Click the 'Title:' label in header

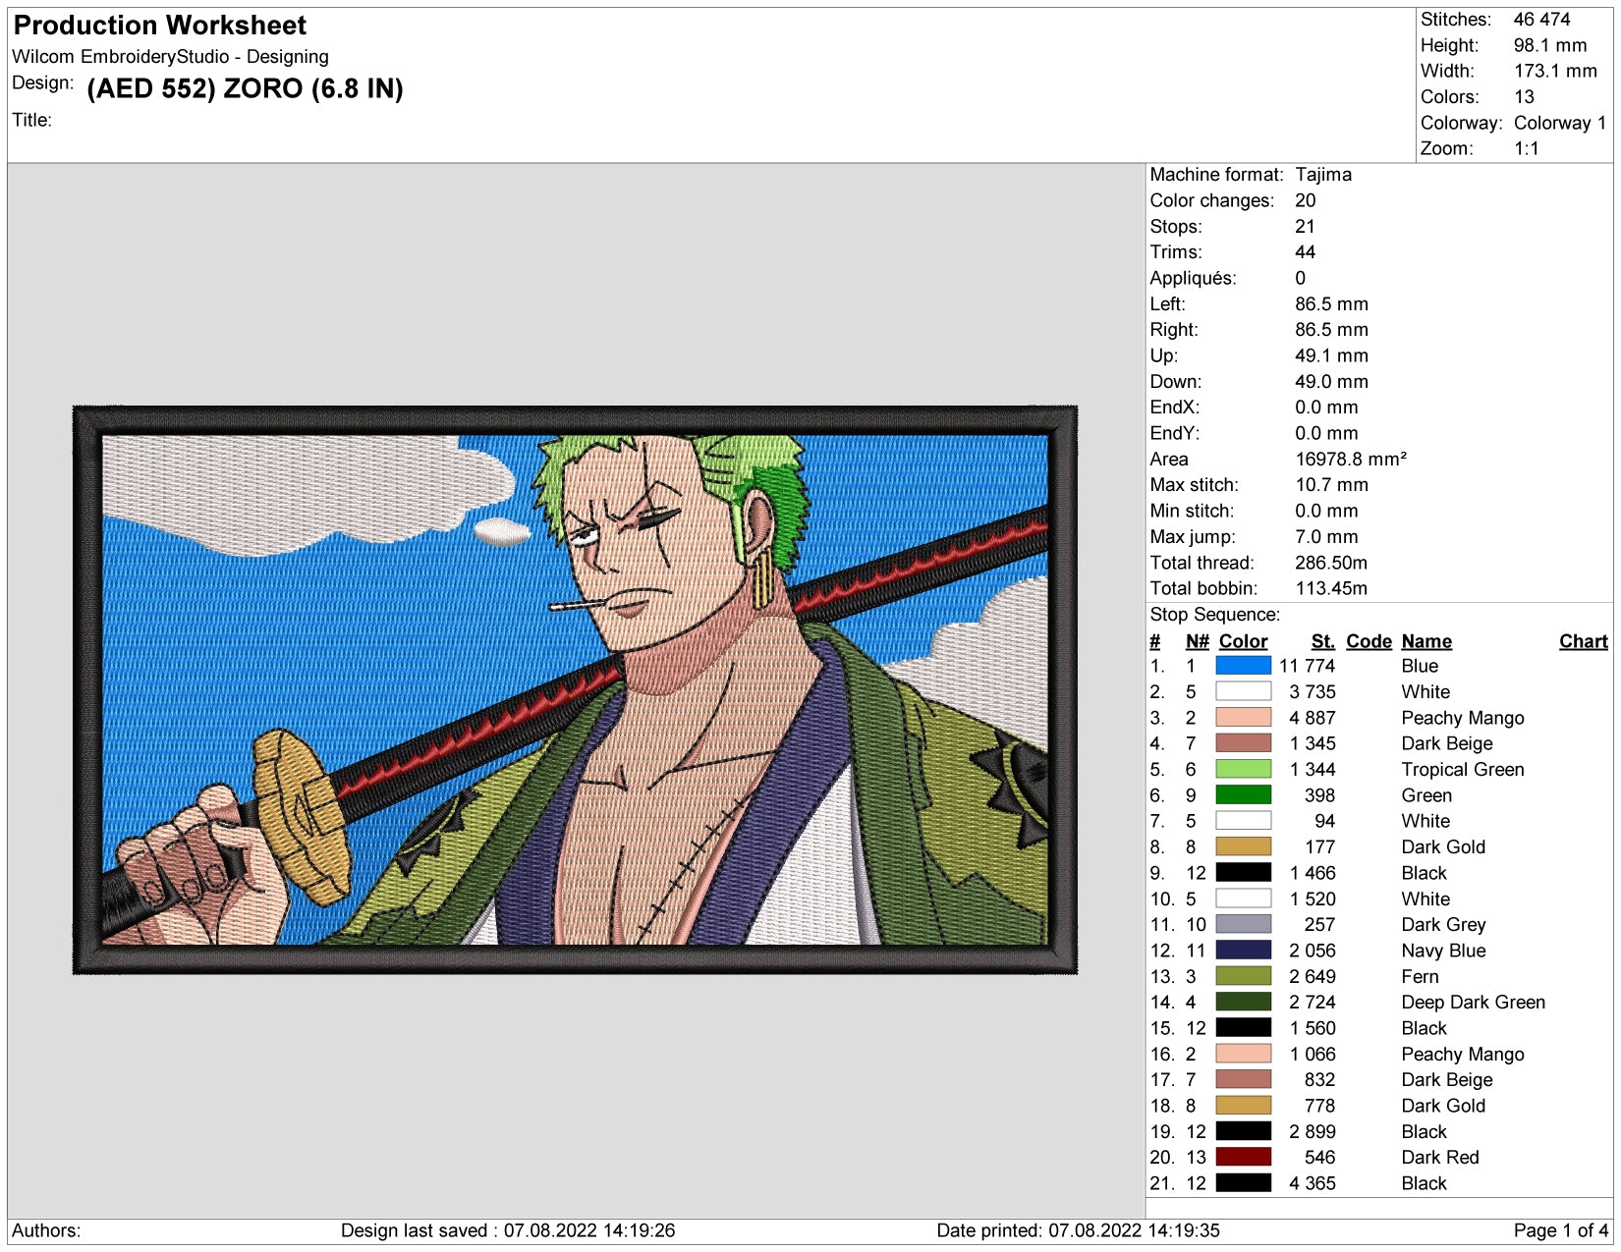31,120
